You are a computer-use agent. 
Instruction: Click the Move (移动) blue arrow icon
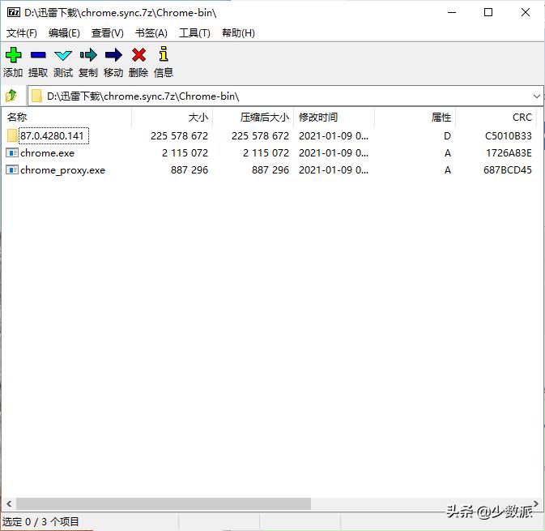click(x=113, y=55)
